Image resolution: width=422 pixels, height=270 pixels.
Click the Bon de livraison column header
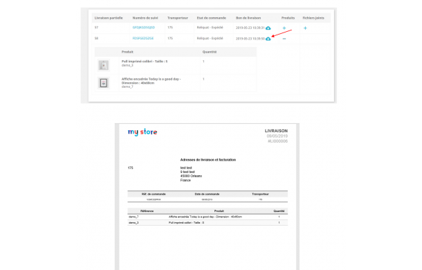[x=248, y=18]
